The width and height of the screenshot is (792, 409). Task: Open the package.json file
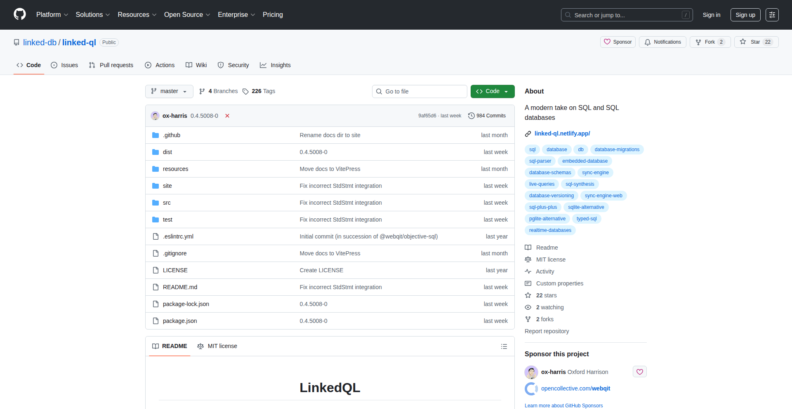(x=179, y=321)
